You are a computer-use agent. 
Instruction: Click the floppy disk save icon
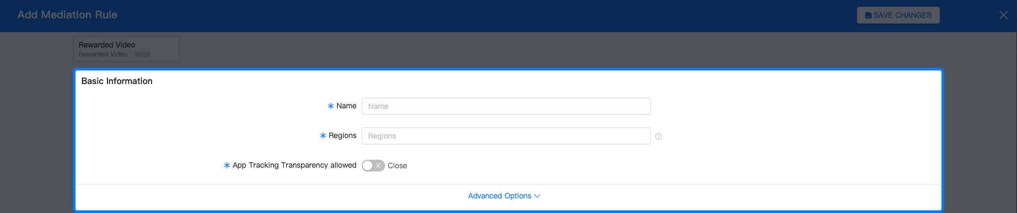[x=868, y=15]
